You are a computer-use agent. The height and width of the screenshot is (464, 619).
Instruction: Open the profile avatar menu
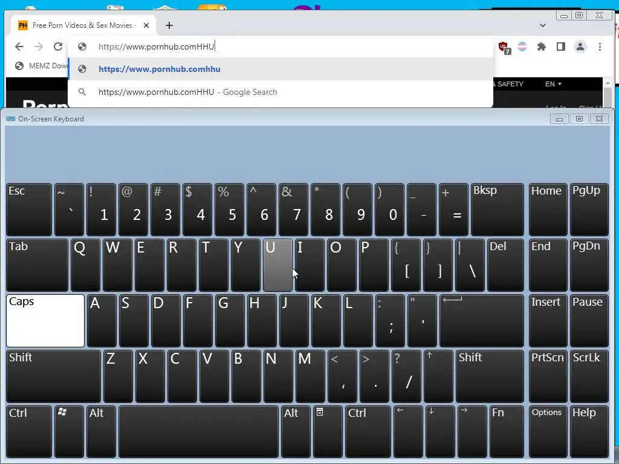580,47
